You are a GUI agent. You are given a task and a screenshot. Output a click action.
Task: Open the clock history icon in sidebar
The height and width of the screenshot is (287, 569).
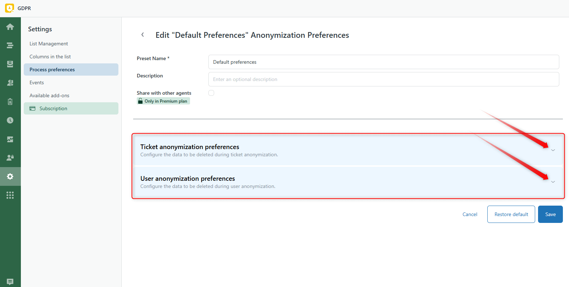(10, 120)
